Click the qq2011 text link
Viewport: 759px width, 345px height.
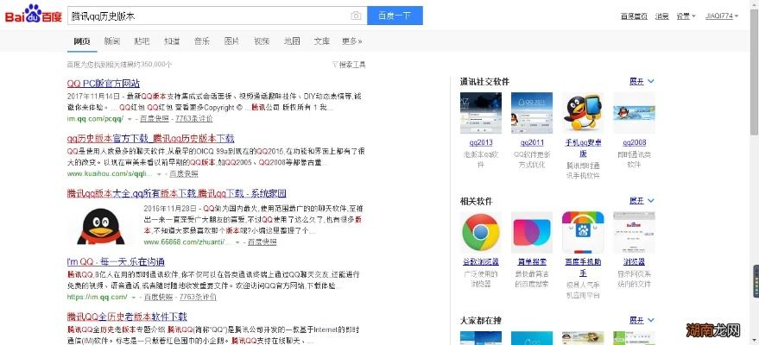coord(532,143)
